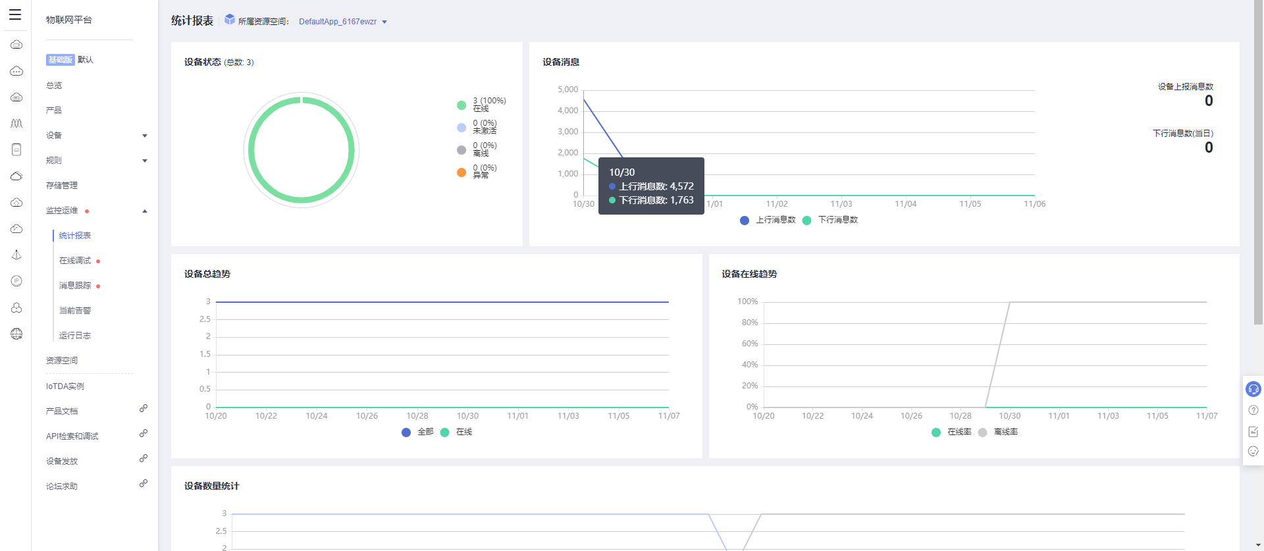Screen dimensions: 1264x551
Task: Toggle the 未激活 status legend item
Action: (x=478, y=127)
